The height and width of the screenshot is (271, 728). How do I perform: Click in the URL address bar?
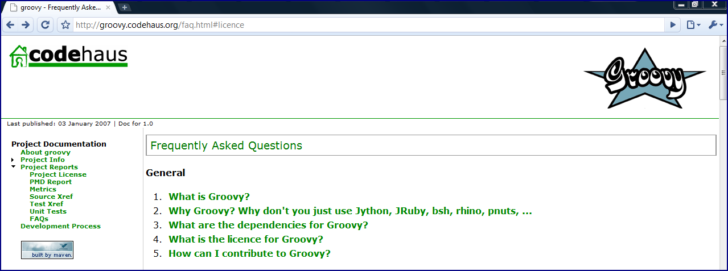point(364,25)
